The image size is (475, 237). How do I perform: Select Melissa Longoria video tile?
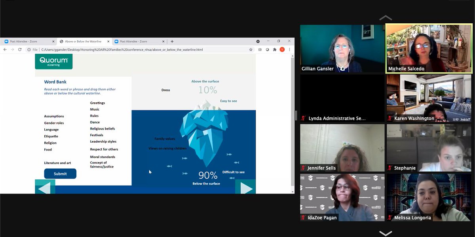(x=429, y=197)
